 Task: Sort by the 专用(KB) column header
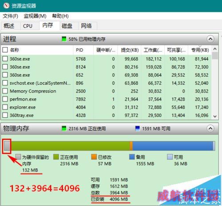tap(200, 50)
